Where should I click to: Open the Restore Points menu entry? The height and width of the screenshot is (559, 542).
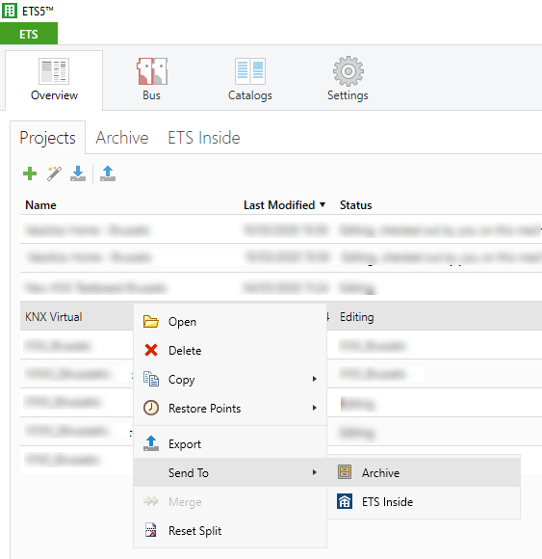point(230,409)
